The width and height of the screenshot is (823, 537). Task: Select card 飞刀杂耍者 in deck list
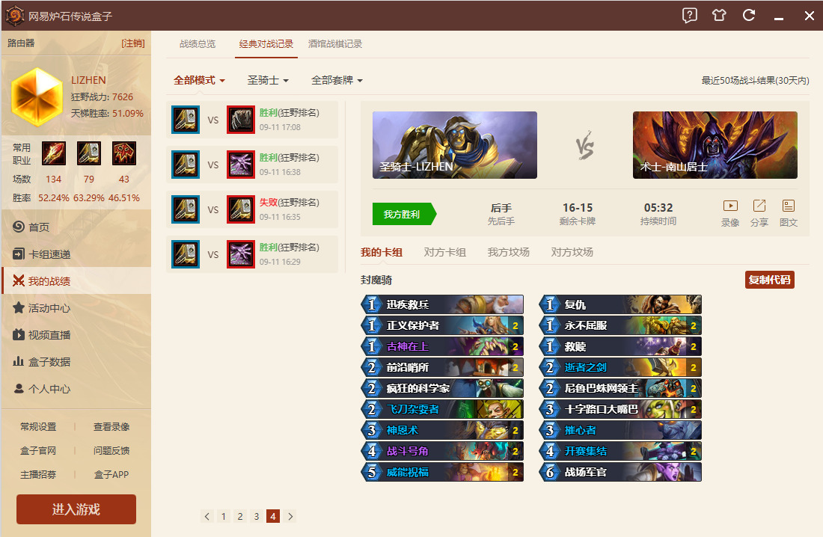tap(442, 409)
